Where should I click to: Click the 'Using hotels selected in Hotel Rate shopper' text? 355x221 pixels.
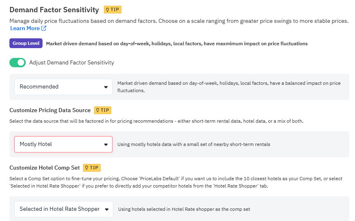(184, 209)
